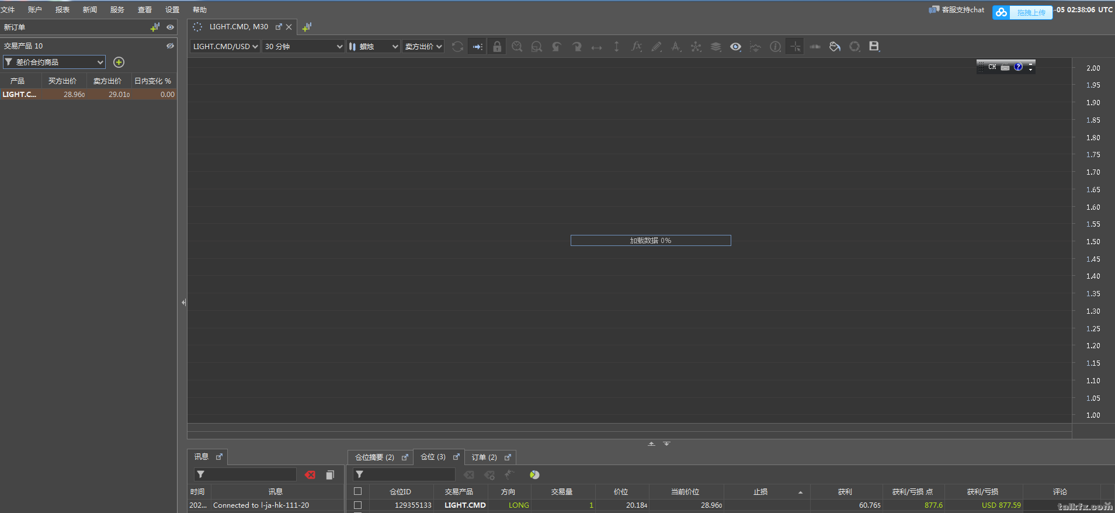The width and height of the screenshot is (1115, 513).
Task: Open the 新闻 menu
Action: coord(90,10)
